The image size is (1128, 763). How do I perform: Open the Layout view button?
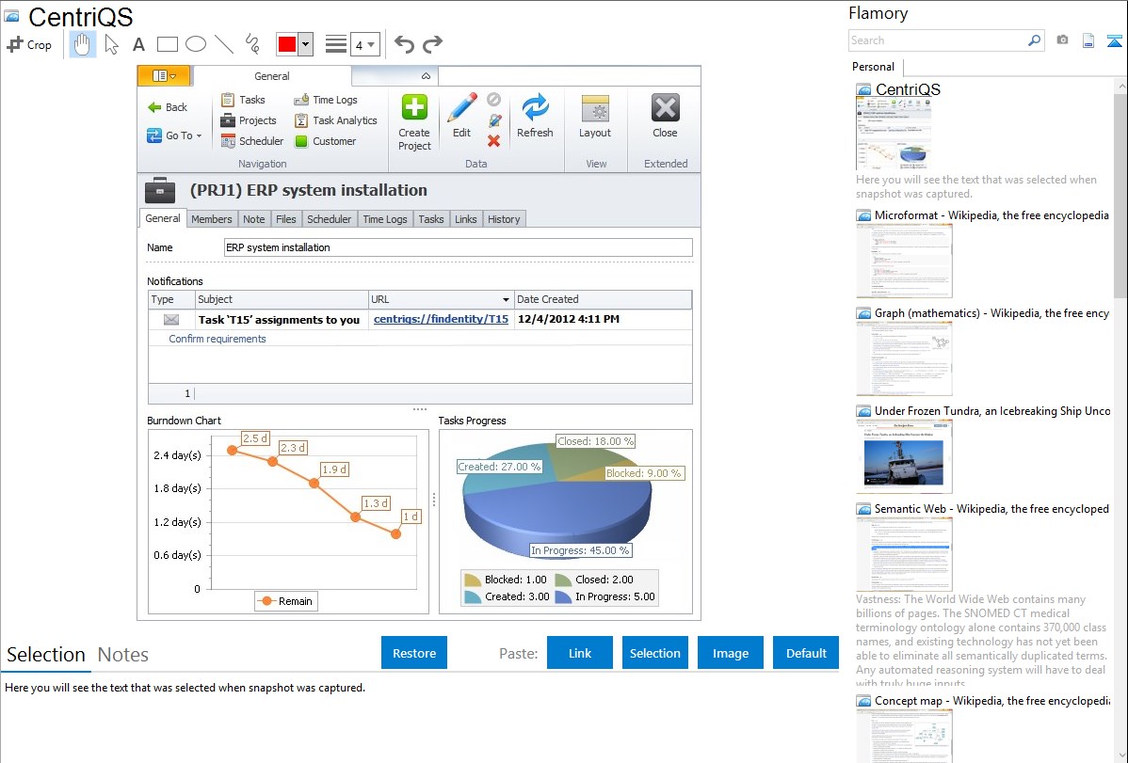(x=595, y=116)
